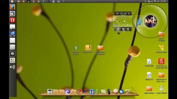
Task: Click the purple round icon in top panel
Action: 53,1
